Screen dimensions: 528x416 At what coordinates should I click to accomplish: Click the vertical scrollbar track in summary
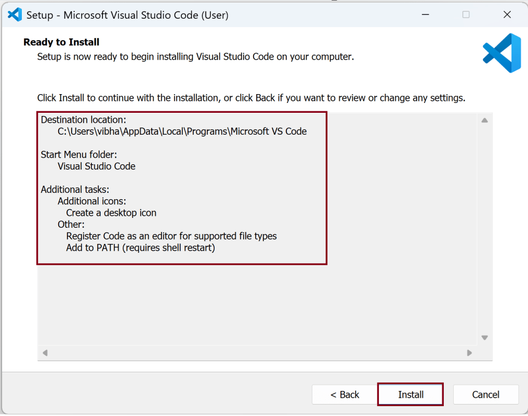[484, 229]
